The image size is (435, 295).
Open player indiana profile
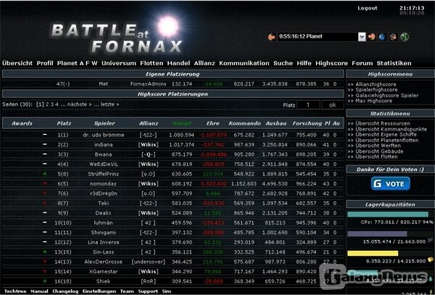pyautogui.click(x=104, y=145)
